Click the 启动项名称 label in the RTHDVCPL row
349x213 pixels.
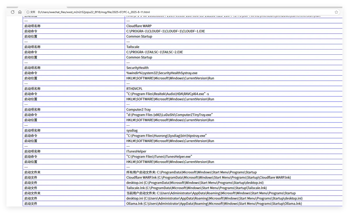click(x=32, y=89)
